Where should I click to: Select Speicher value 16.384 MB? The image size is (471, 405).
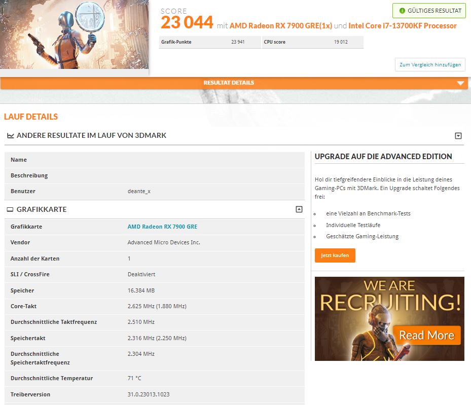(141, 290)
